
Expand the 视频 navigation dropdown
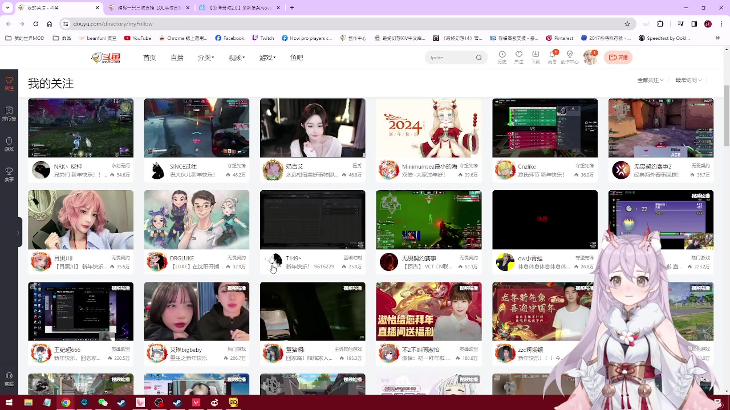tap(237, 58)
